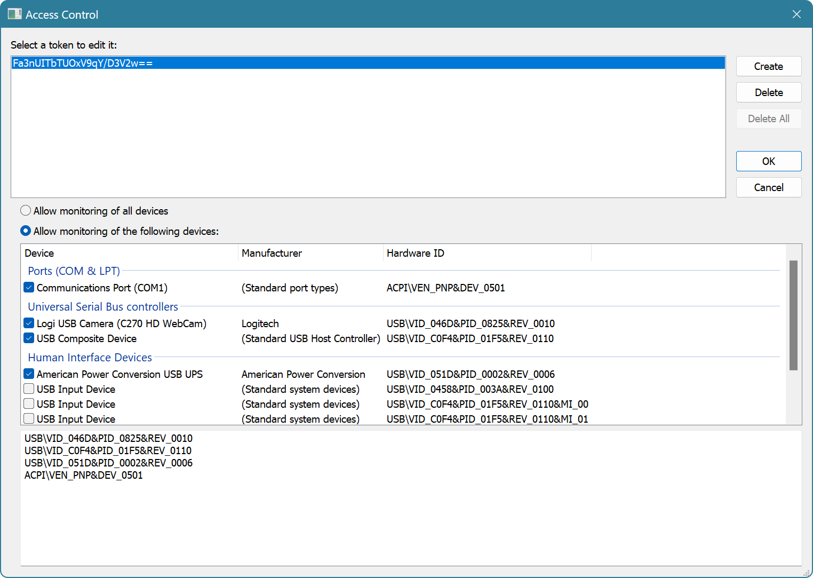This screenshot has height=578, width=813.
Task: Click the Access Control window title icon
Action: [14, 14]
